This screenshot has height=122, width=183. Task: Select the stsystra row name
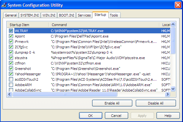[21, 58]
